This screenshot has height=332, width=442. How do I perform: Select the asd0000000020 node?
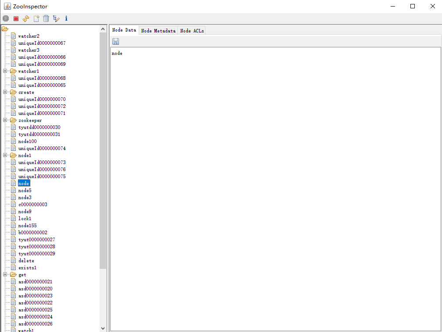coord(35,289)
